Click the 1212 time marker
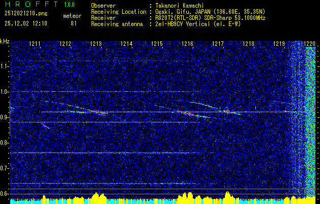320x204 pixels. pos(66,43)
